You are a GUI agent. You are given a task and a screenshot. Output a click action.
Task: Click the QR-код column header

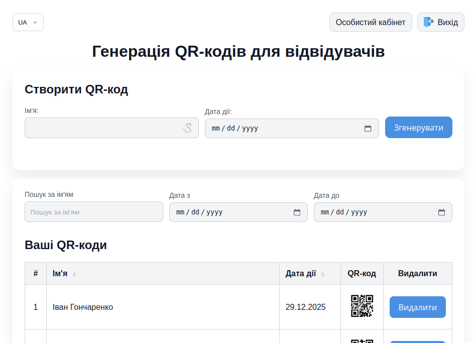[362, 274]
